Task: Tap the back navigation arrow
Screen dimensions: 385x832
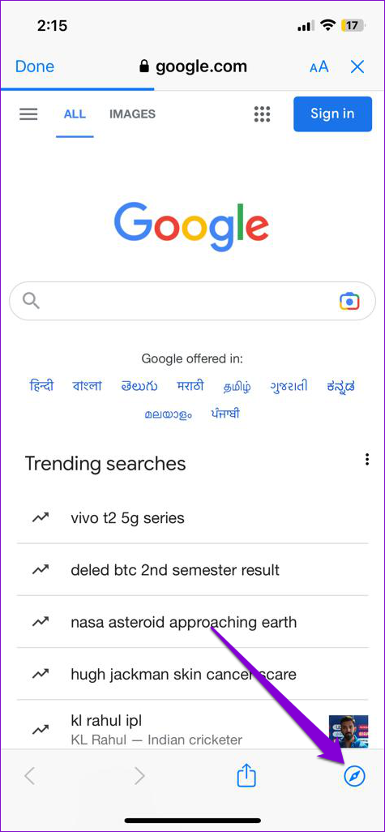Action: click(x=30, y=776)
